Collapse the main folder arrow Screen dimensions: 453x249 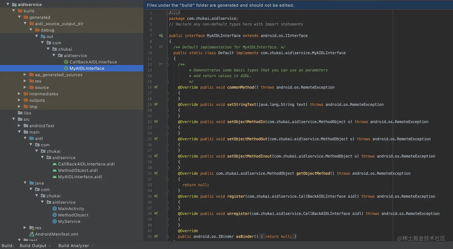[19, 132]
